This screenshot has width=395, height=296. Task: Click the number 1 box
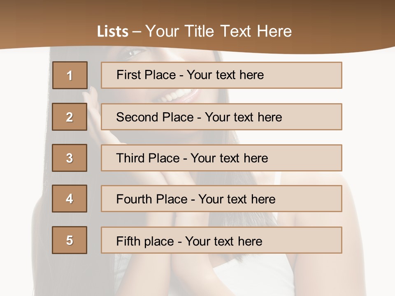pyautogui.click(x=70, y=75)
